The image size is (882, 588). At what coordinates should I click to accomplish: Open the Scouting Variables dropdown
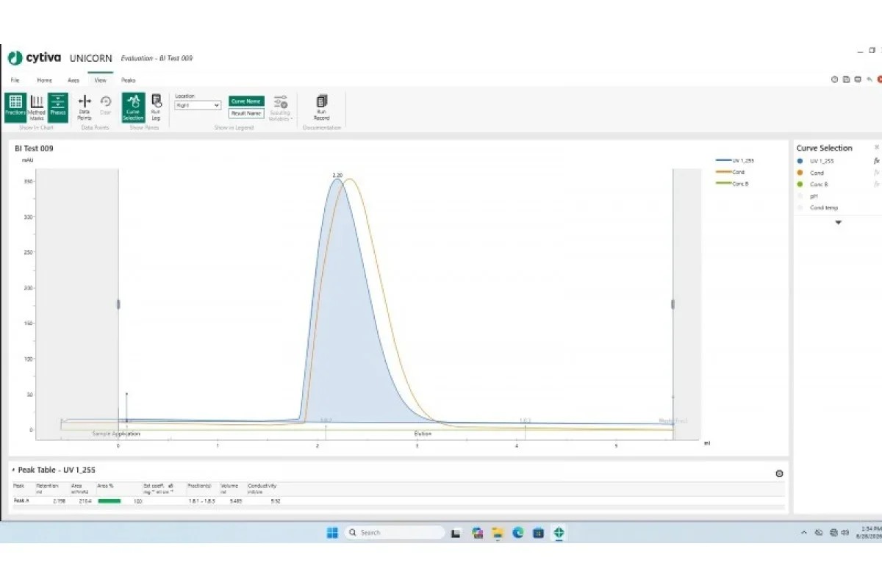pos(280,107)
